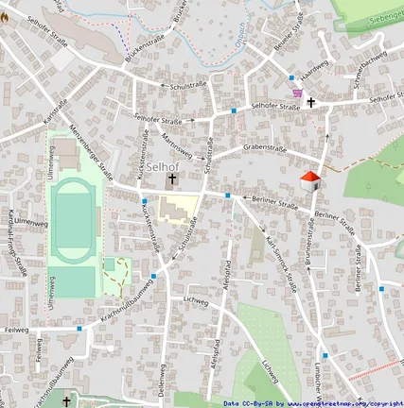The height and width of the screenshot is (408, 404).
Task: Select the bus stop on Kucksteinstraße
Action: [x=145, y=201]
